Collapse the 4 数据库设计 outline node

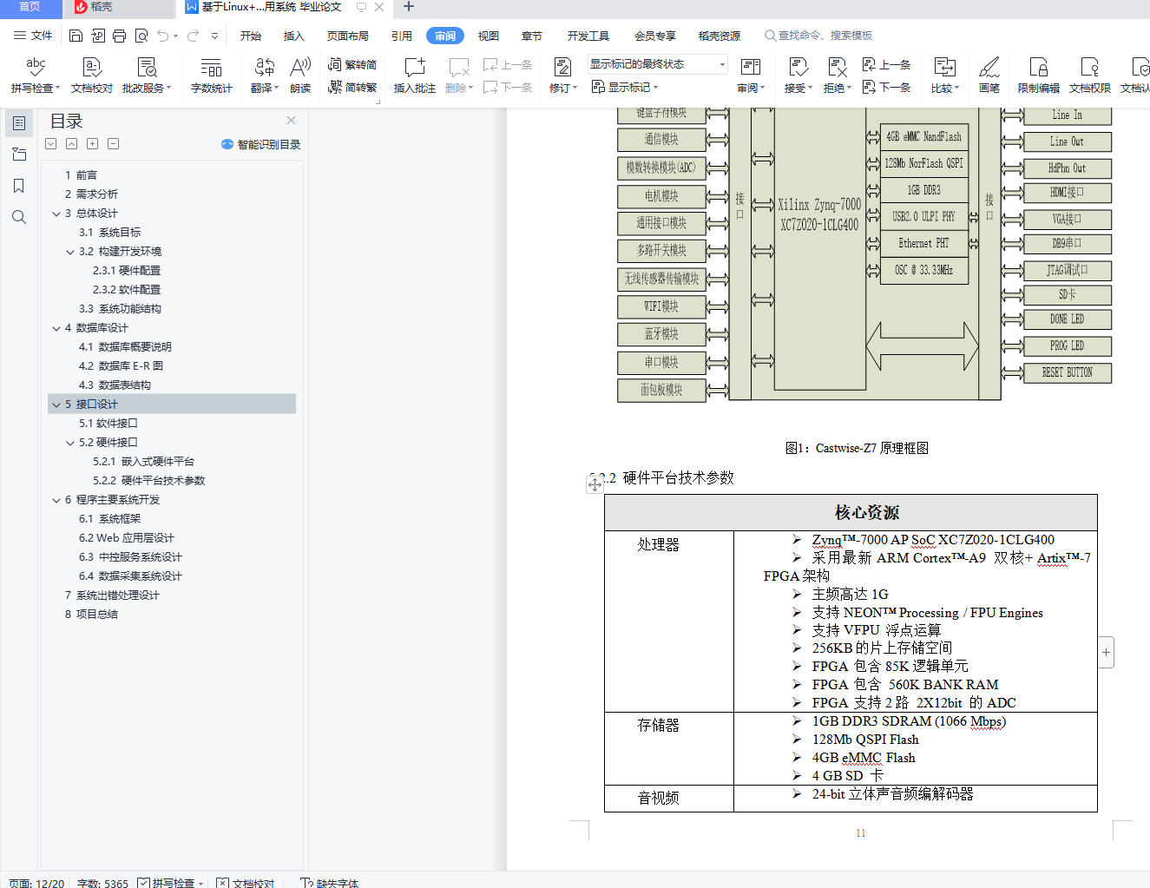tap(56, 328)
